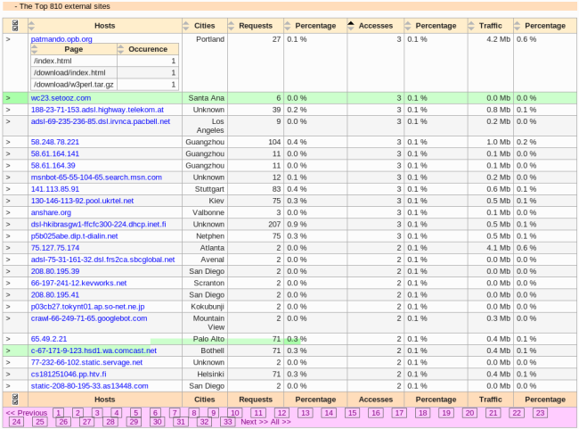This screenshot has height=429, width=579.
Task: Open the patmando.opb.org host link
Action: [x=61, y=39]
